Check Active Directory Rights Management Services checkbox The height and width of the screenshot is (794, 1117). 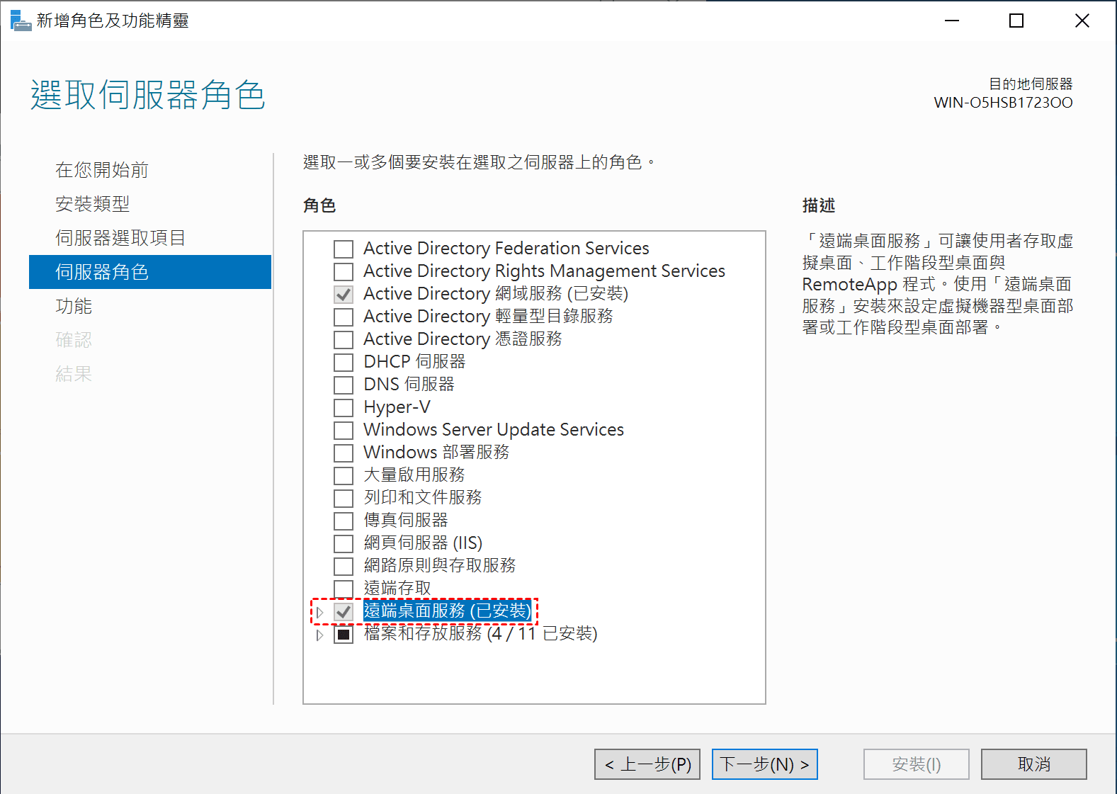coord(344,272)
